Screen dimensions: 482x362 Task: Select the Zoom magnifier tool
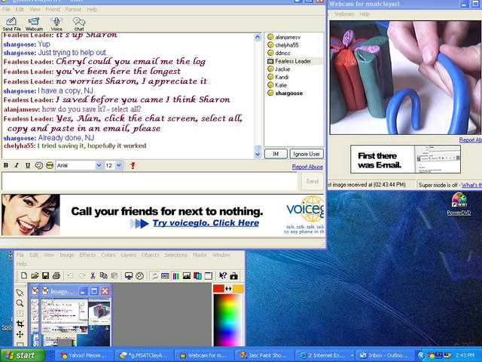pyautogui.click(x=20, y=303)
